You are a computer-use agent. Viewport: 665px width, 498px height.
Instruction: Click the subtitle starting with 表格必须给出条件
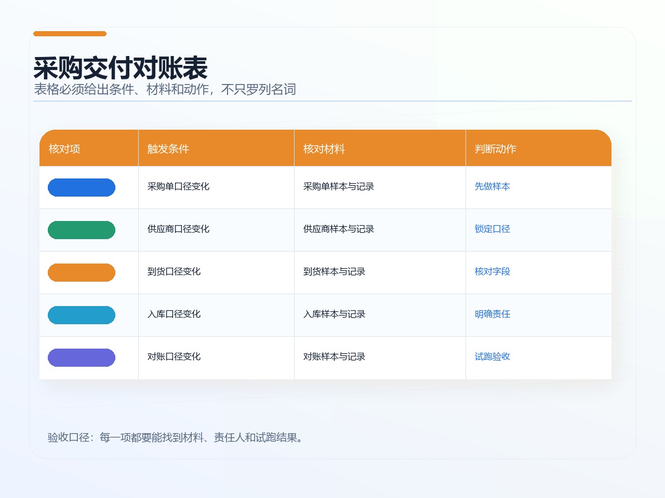(165, 89)
